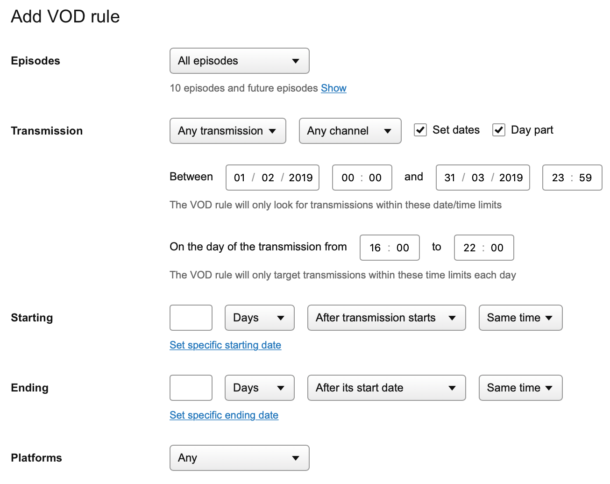Click the Day part label text

click(x=532, y=130)
